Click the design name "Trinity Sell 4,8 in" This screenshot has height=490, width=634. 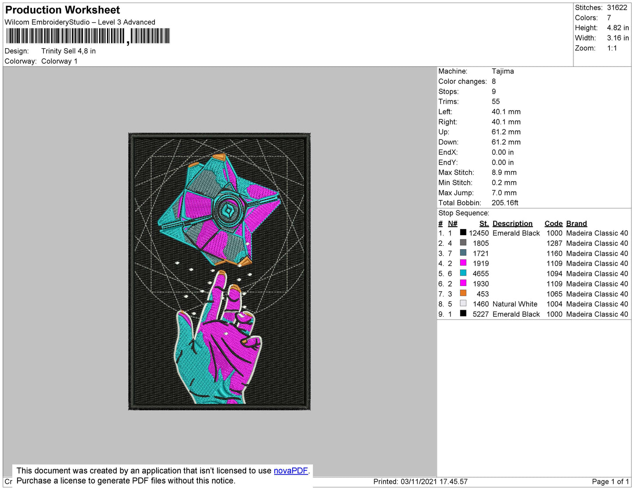pyautogui.click(x=68, y=51)
